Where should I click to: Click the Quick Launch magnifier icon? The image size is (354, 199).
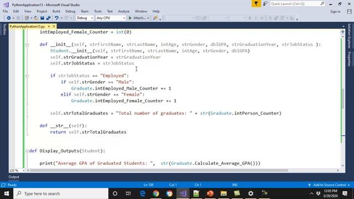tap(322, 4)
